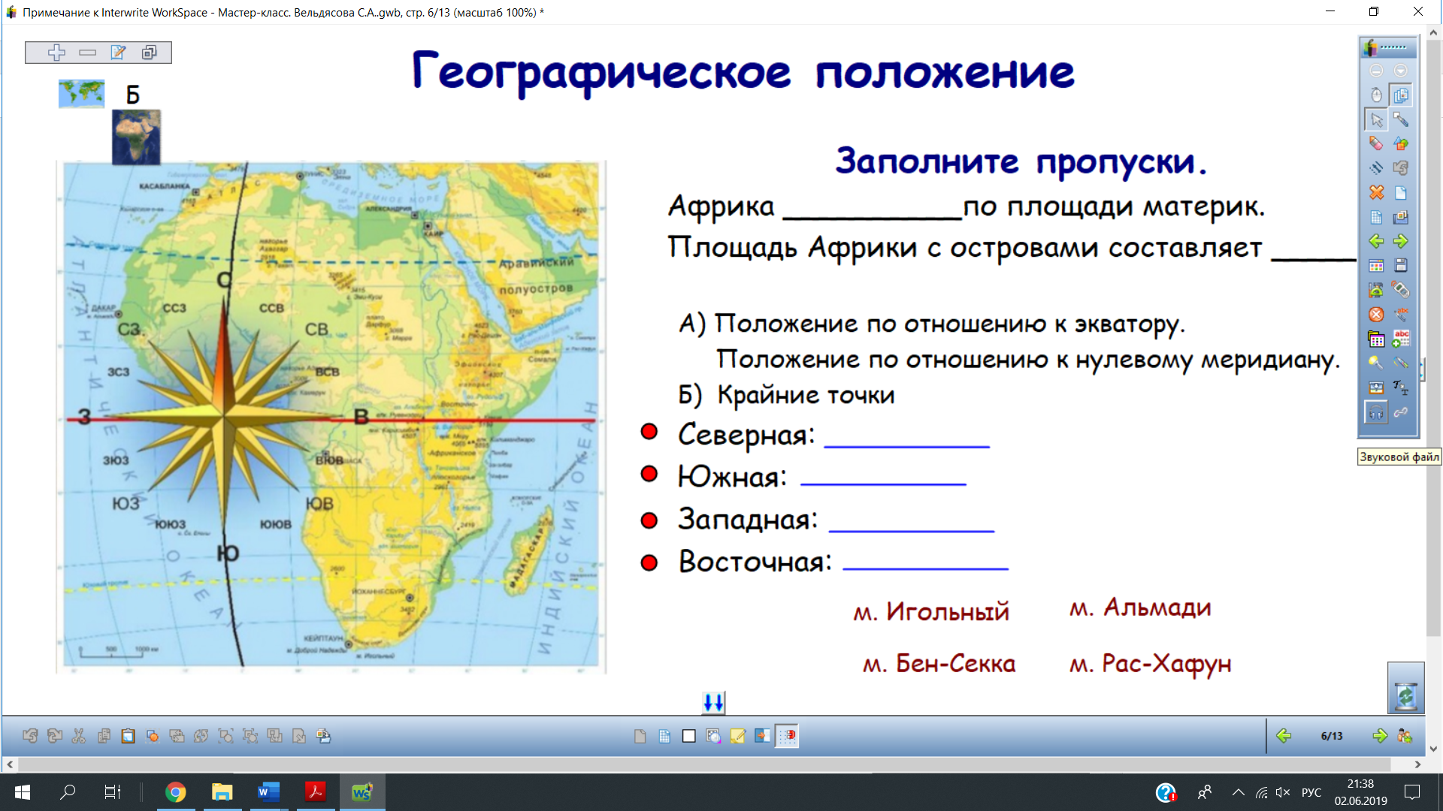The width and height of the screenshot is (1443, 811).
Task: Click the Paste clipboard icon in bottom toolbar
Action: click(x=128, y=736)
